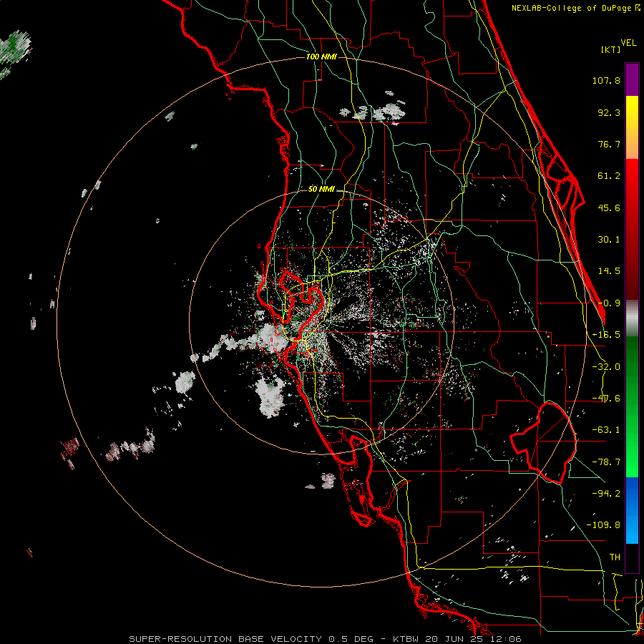The image size is (644, 644).
Task: Select the VEL legend header label
Action: 628,43
